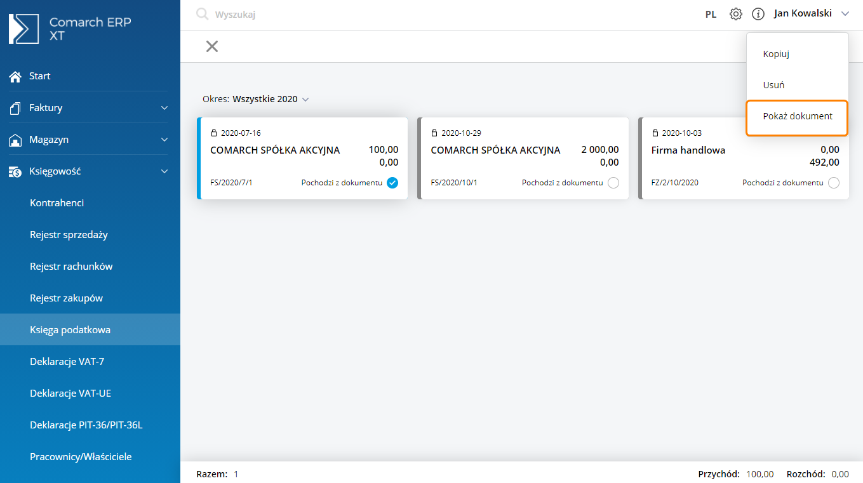Viewport: 863px width, 483px height.
Task: Expand the Magazyn menu chevron
Action: [x=164, y=140]
